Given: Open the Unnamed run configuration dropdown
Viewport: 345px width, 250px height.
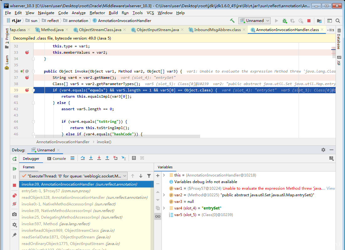Looking at the screenshot, I should click(x=254, y=21).
